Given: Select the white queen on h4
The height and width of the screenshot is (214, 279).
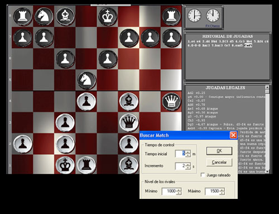Looking at the screenshot, I should [x=171, y=102].
